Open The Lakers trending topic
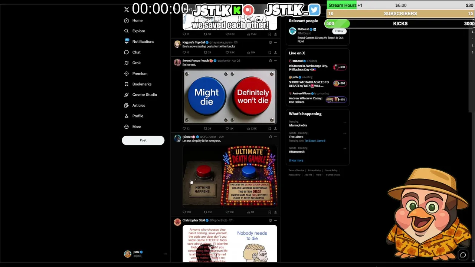The width and height of the screenshot is (475, 267). (x=296, y=137)
